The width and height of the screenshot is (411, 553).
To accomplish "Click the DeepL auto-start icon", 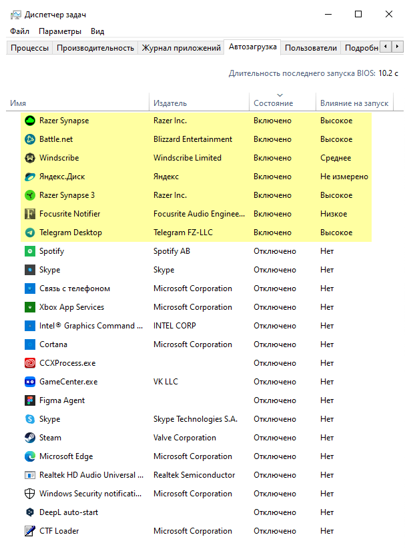I will [30, 512].
